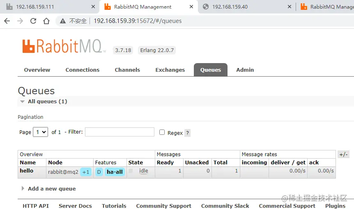This screenshot has width=354, height=209.
Task: Sort queues by Name column
Action: 28,162
